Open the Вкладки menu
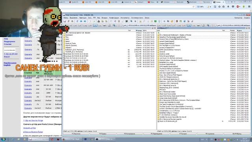Image resolution: width=252 pixels, height=142 pixels. [x=104, y=18]
